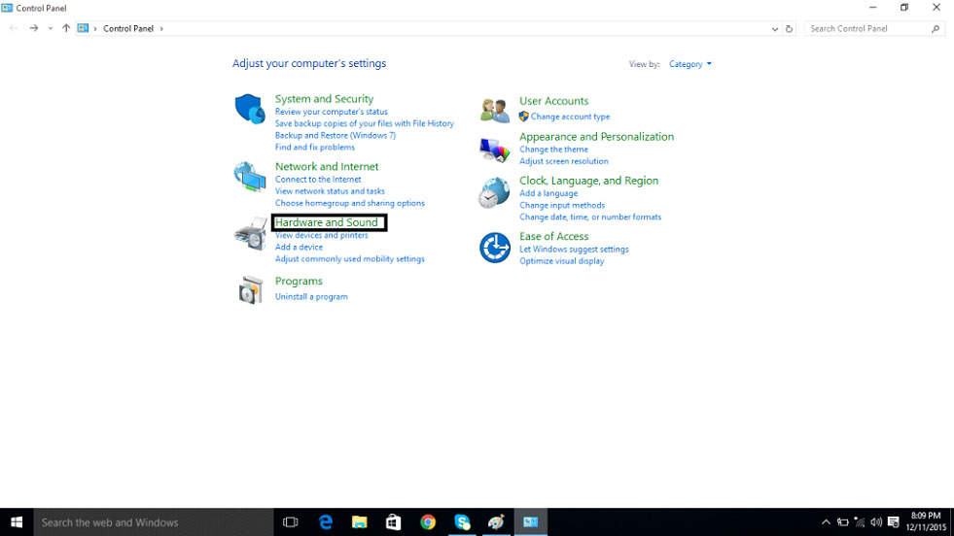Expand the address bar history dropdown

[x=774, y=28]
